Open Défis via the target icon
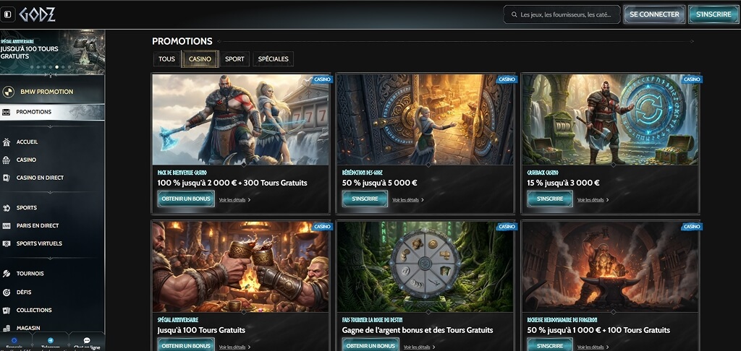The width and height of the screenshot is (741, 351). [x=6, y=292]
